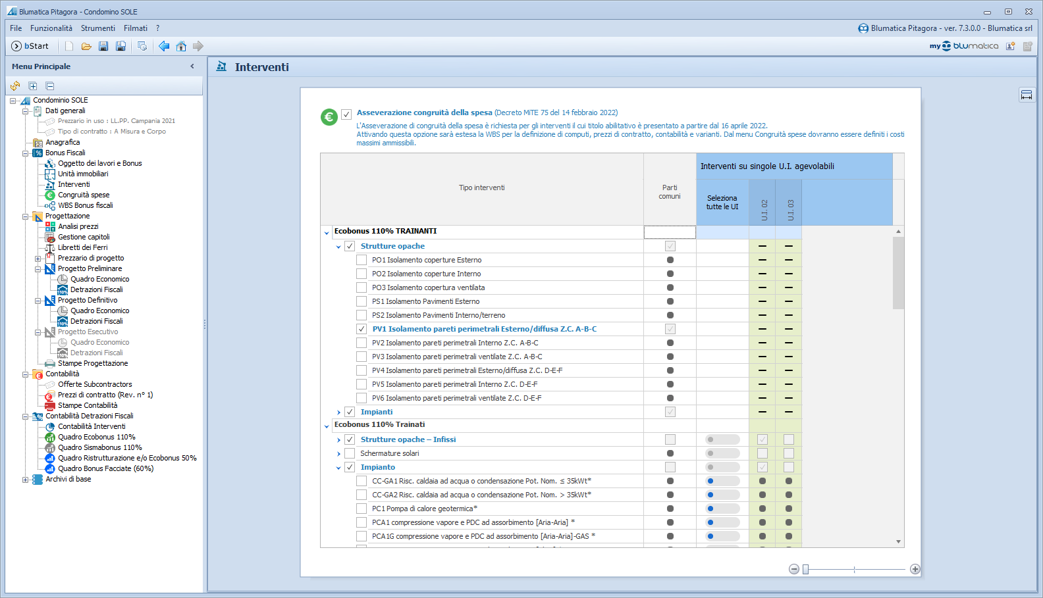Expand all tree nodes with plus icon
The image size is (1043, 598).
pyautogui.click(x=33, y=86)
